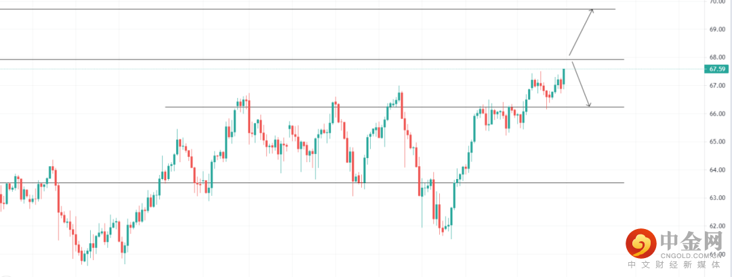
Task: Click the 63.00 price axis label
Action: 718,198
